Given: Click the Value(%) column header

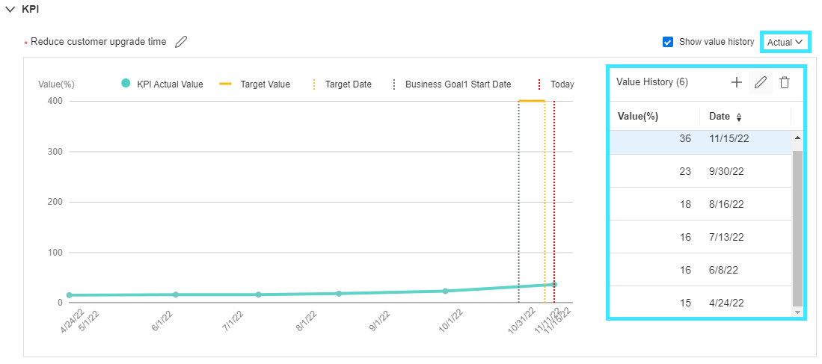Looking at the screenshot, I should point(638,116).
